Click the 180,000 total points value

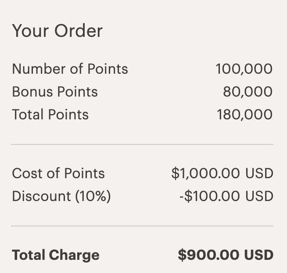(244, 115)
